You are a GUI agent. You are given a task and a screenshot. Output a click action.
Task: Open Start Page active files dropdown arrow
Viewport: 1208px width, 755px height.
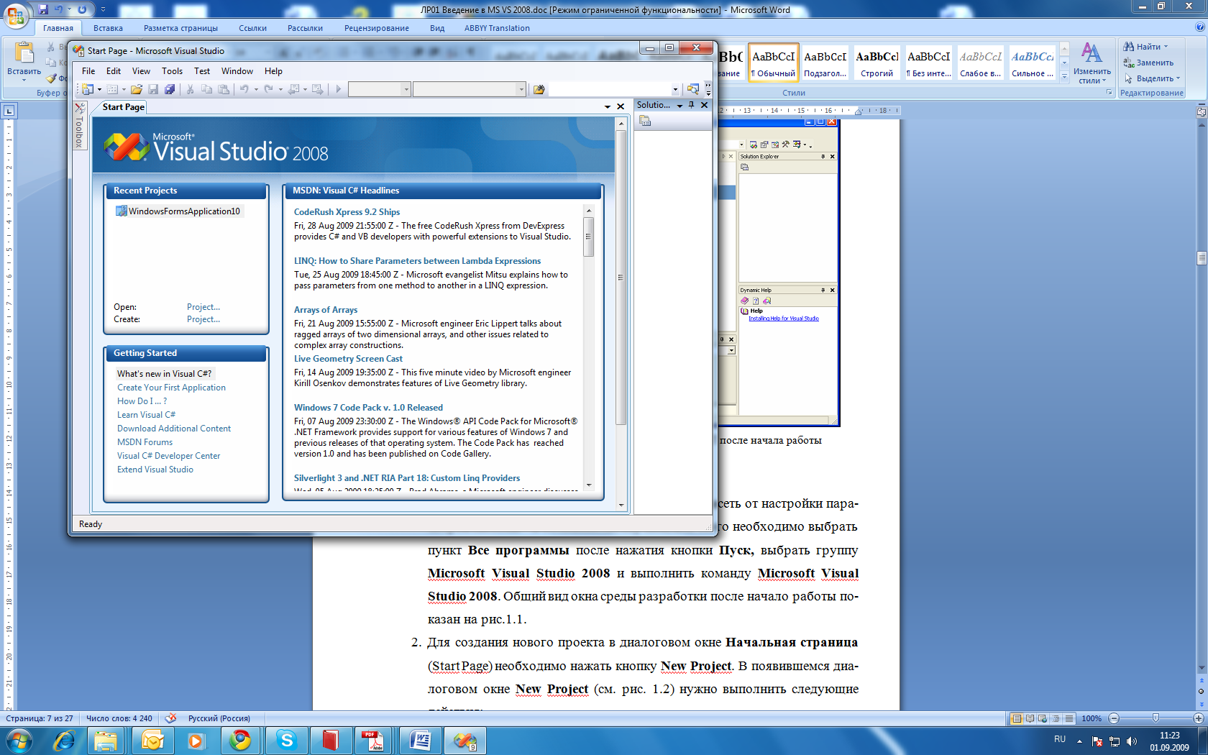(x=608, y=107)
